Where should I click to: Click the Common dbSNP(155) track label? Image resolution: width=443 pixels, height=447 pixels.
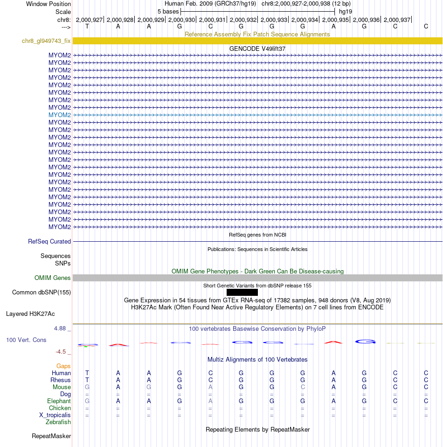point(42,293)
